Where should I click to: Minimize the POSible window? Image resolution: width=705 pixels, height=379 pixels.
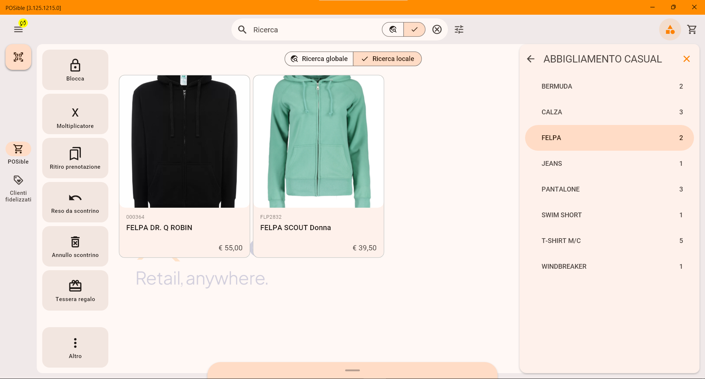(652, 7)
